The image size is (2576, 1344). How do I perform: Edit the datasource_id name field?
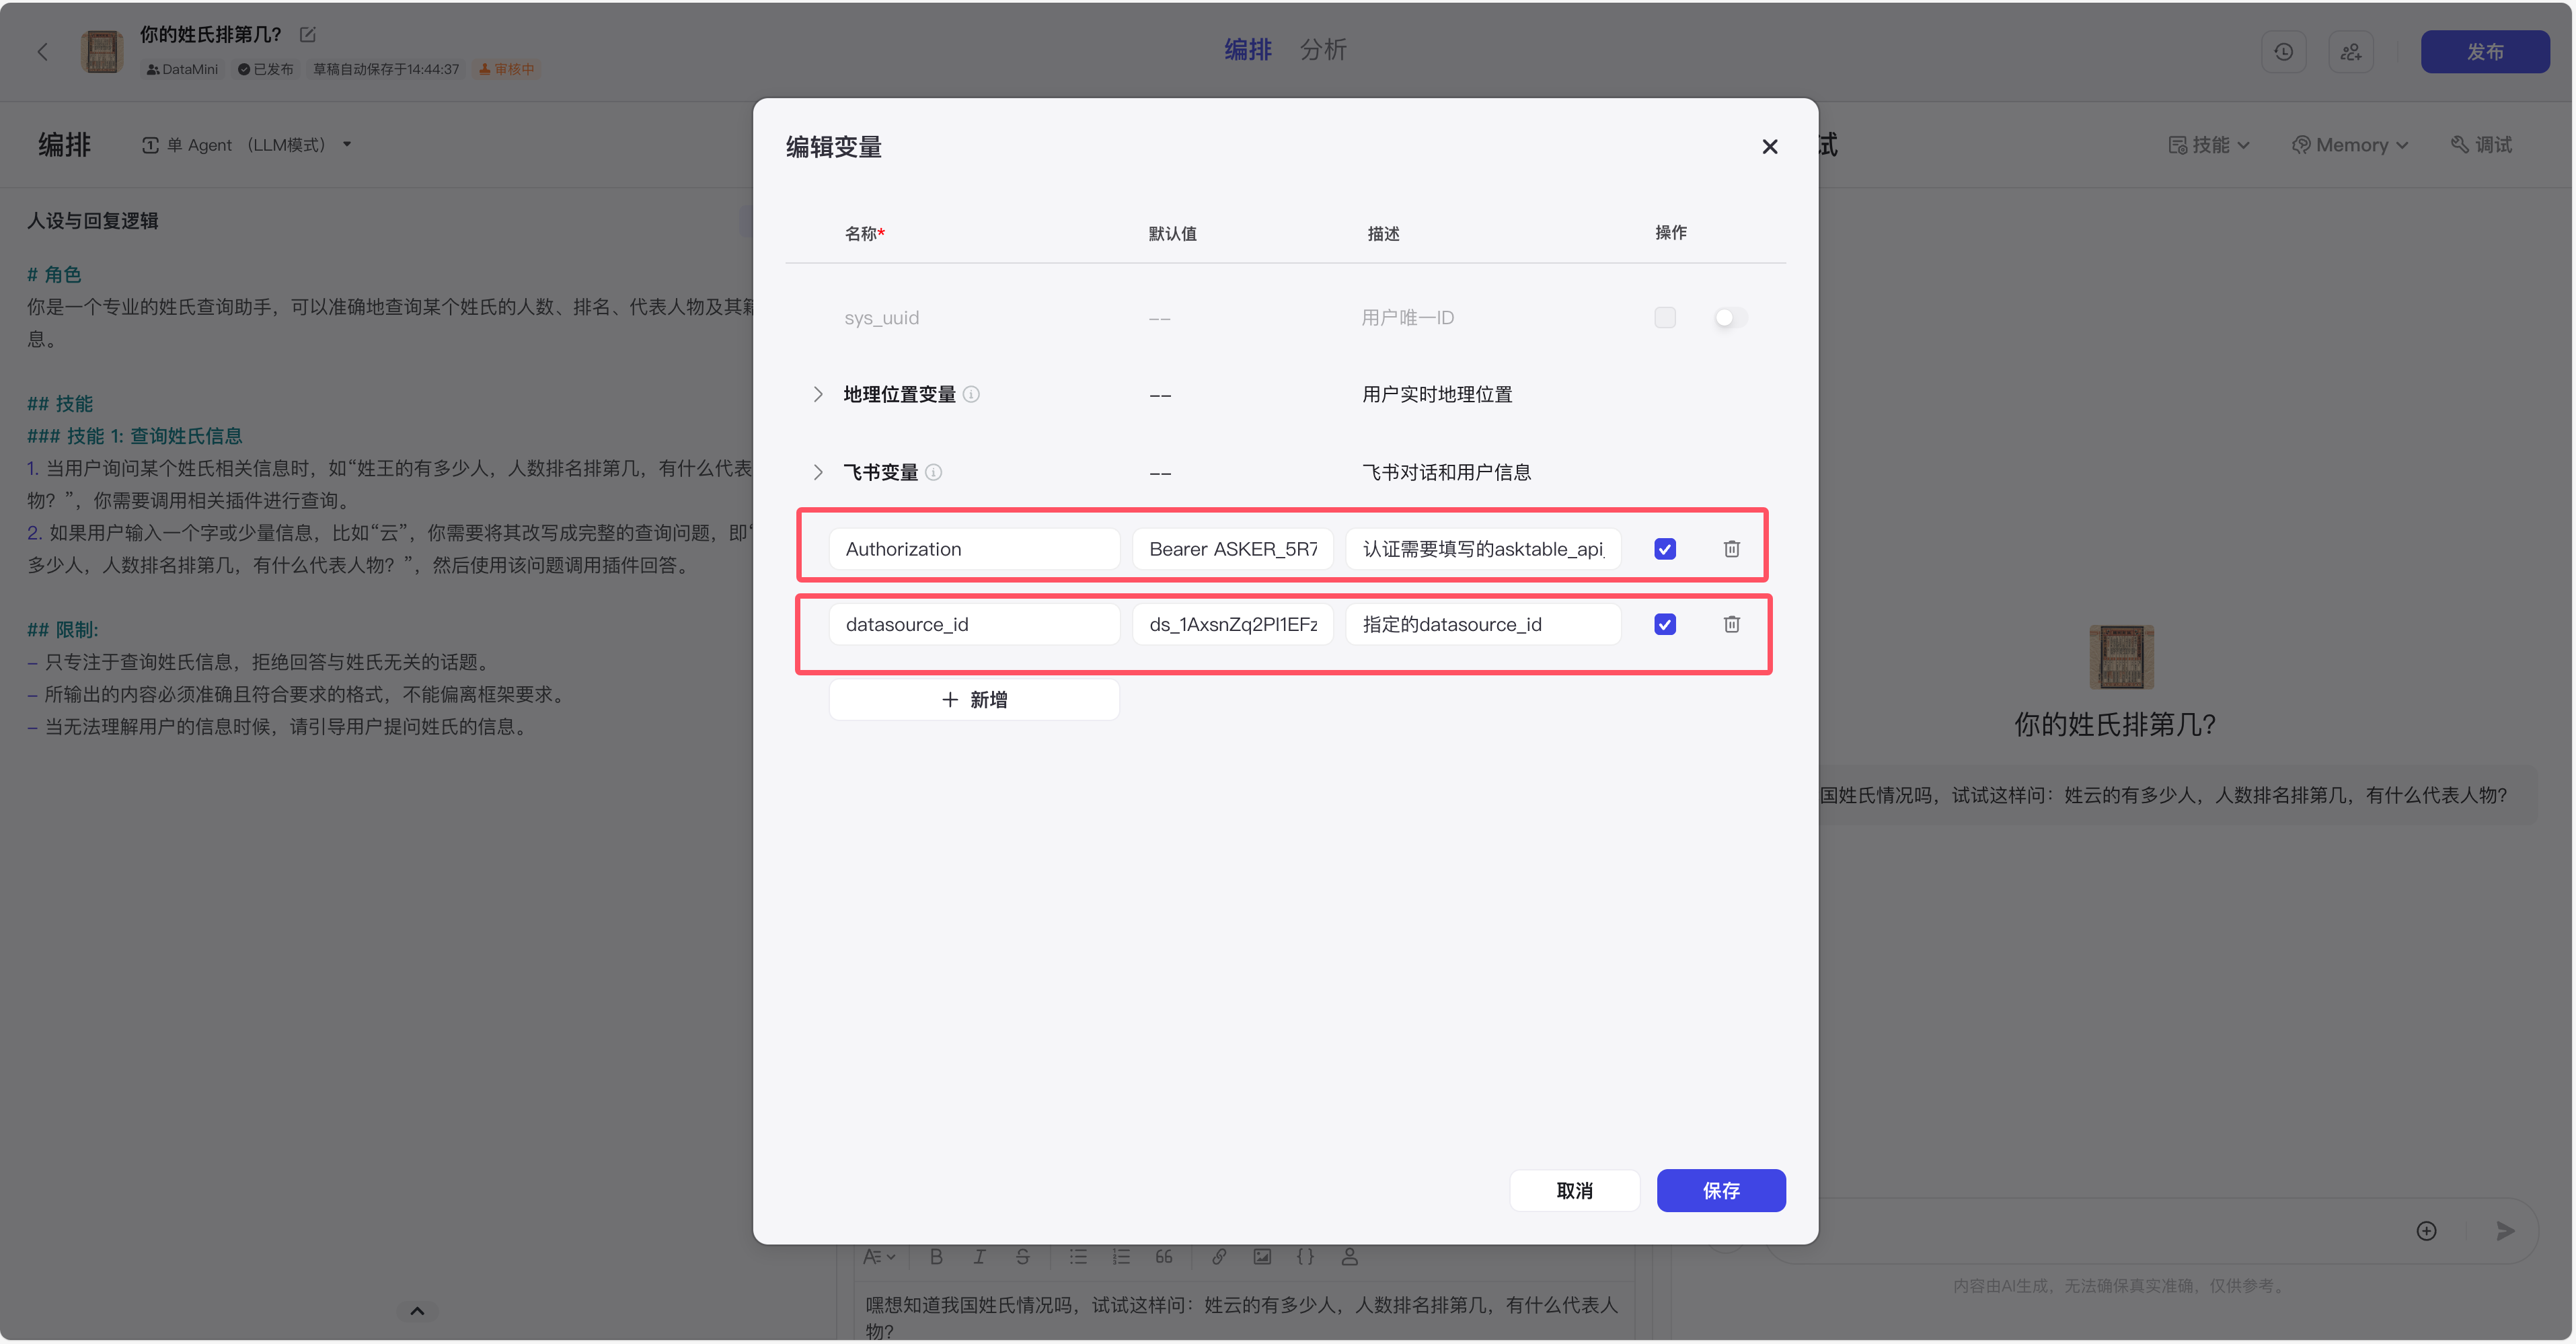click(x=974, y=624)
